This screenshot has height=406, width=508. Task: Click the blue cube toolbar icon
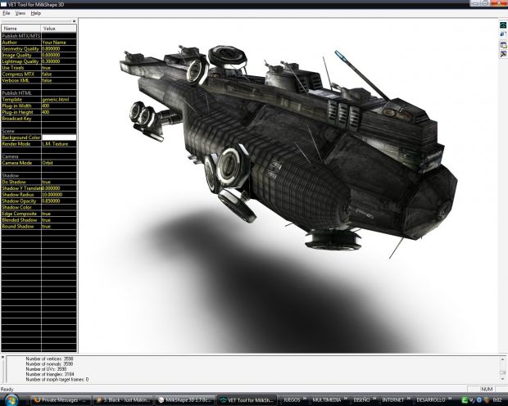point(503,34)
